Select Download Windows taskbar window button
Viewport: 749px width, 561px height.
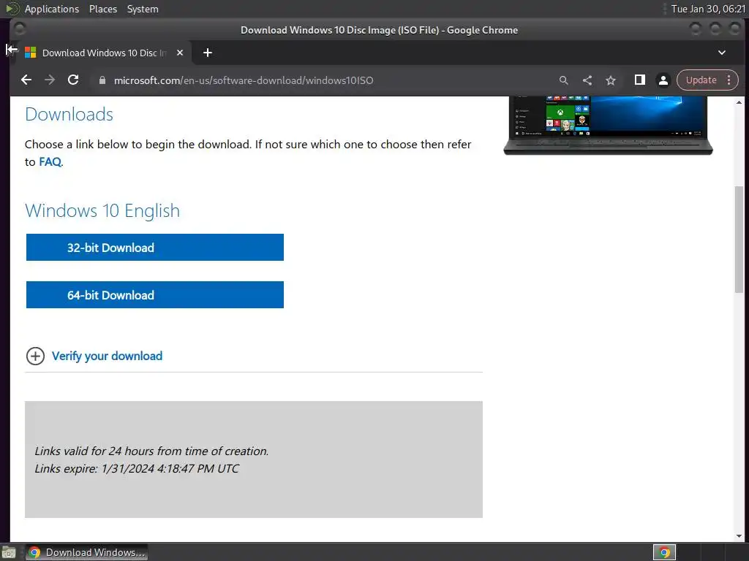coord(86,552)
